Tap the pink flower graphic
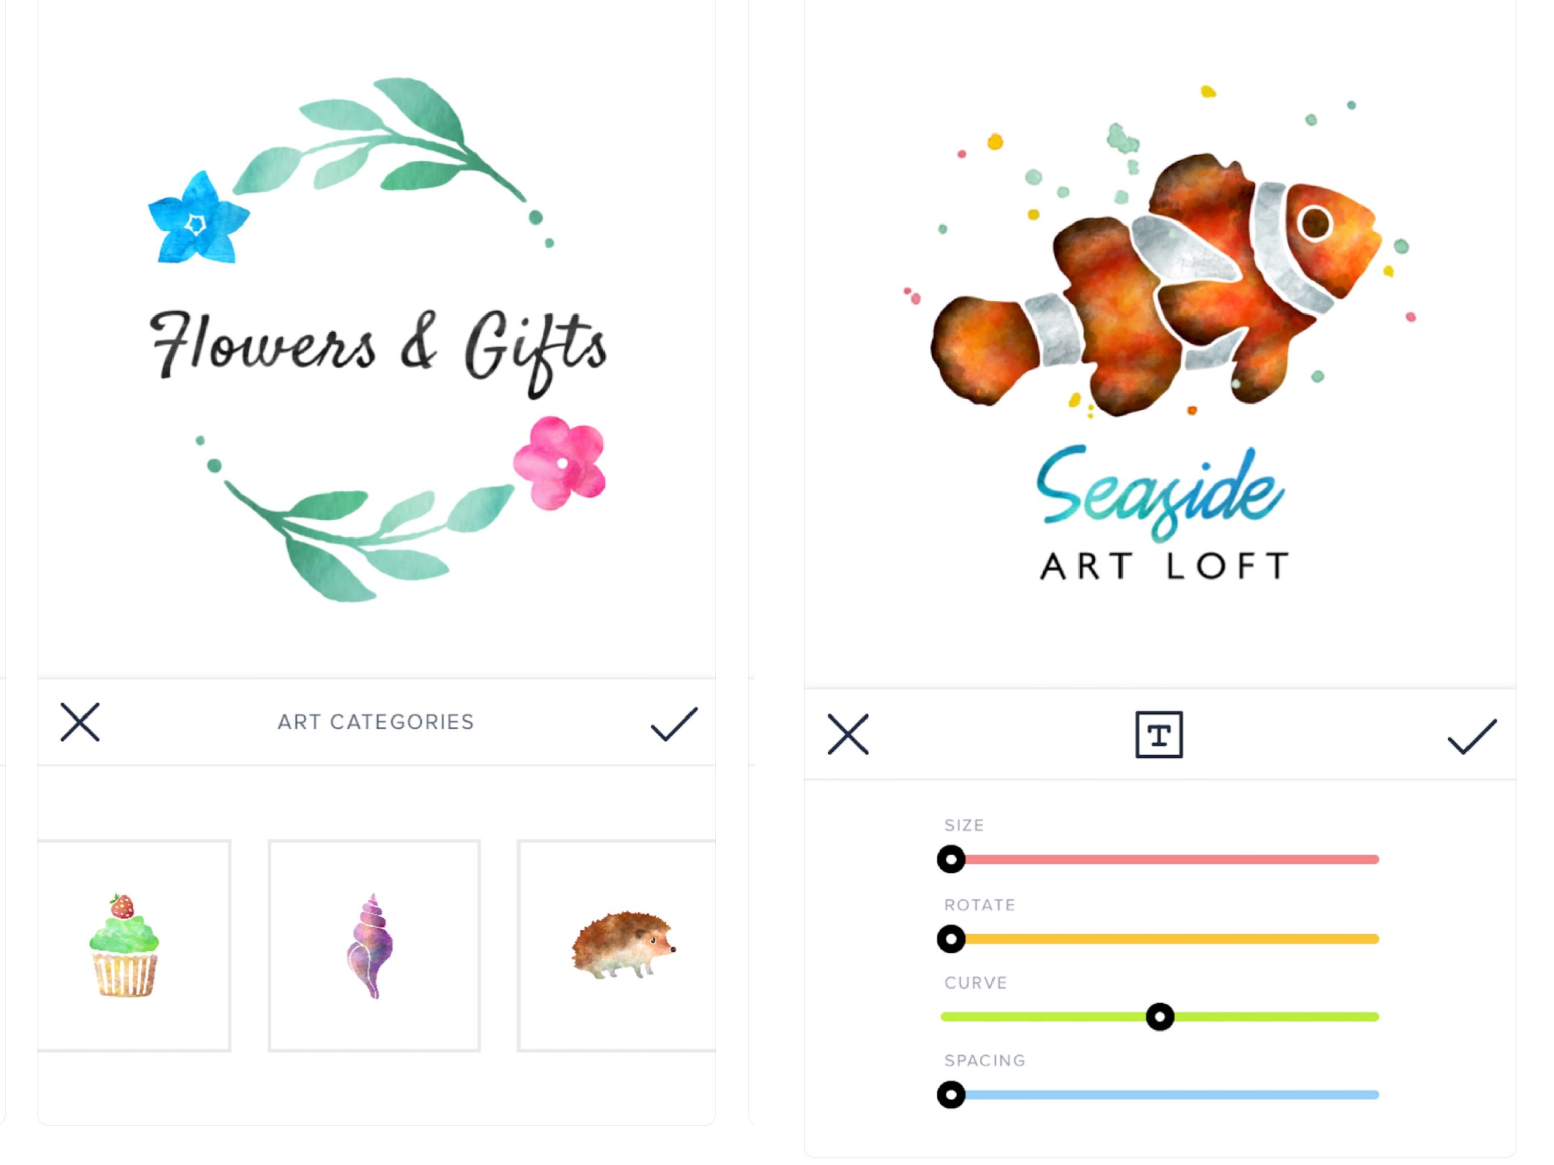1554x1165 pixels. click(x=560, y=462)
